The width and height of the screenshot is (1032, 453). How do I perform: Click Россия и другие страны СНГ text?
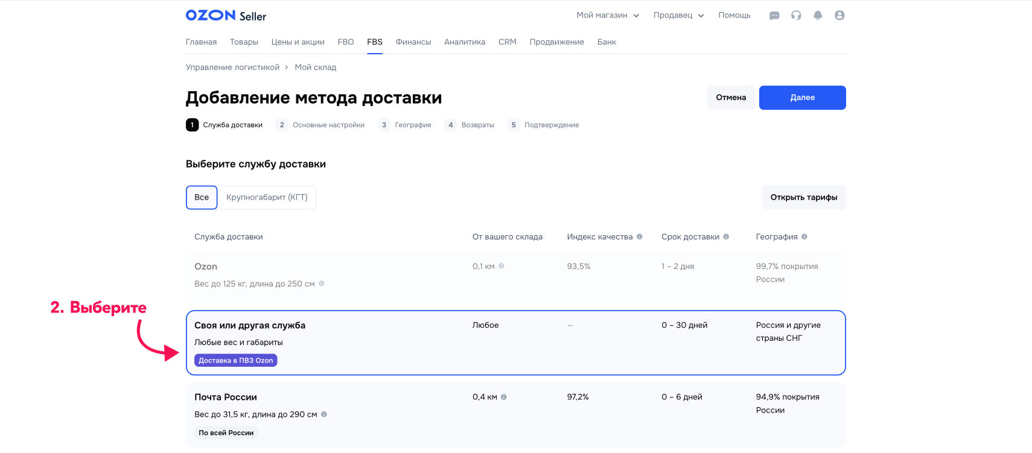(x=788, y=332)
